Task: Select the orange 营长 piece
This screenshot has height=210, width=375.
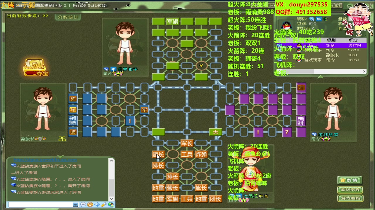Action: coord(173,188)
